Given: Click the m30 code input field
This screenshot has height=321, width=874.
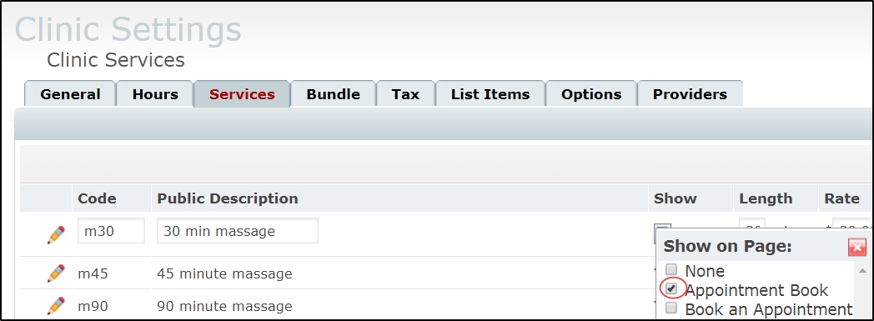Looking at the screenshot, I should pyautogui.click(x=112, y=231).
